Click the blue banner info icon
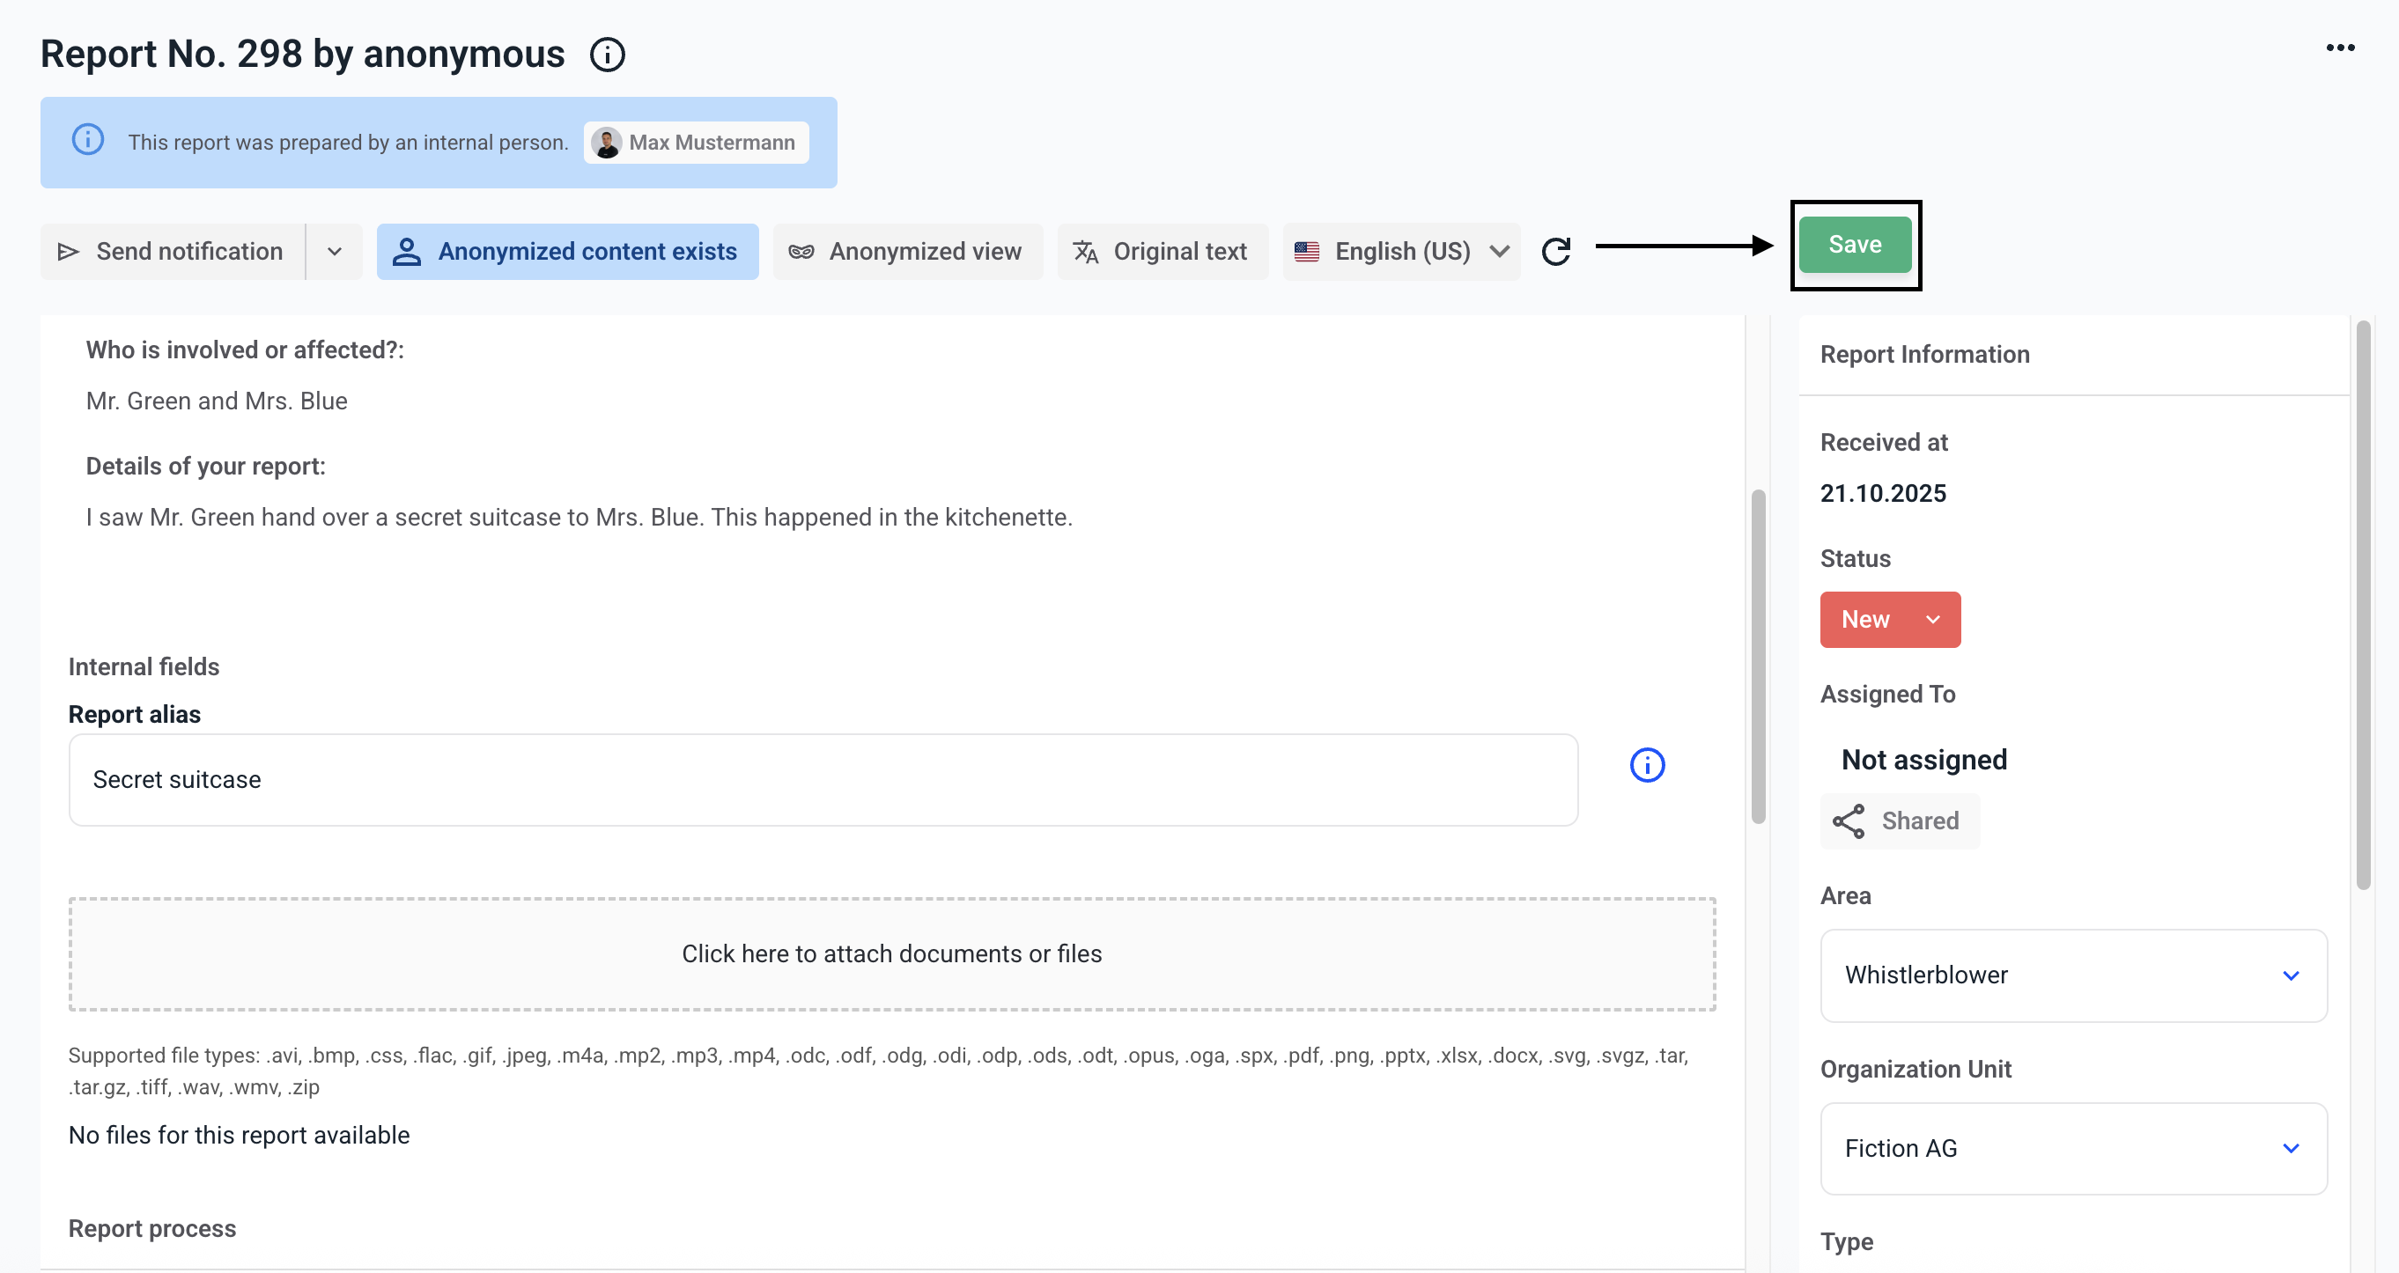This screenshot has width=2399, height=1273. (88, 141)
